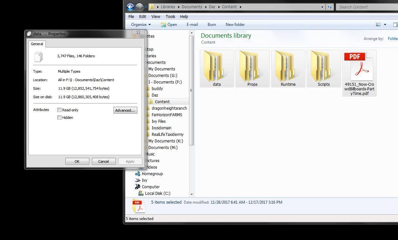398x240 pixels.
Task: Toggle the Read-only checkbox
Action: 59,110
